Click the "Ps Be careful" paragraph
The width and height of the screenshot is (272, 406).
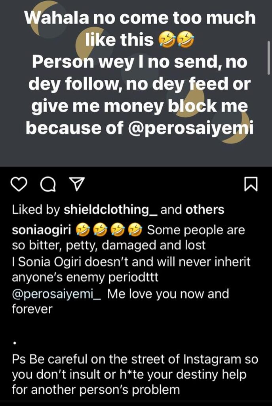tap(135, 375)
